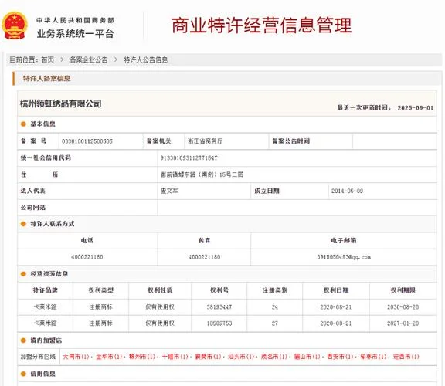Screen dimensions: 445x386
Task: Click the last-updated date 2025-09-01
Action: pos(415,108)
